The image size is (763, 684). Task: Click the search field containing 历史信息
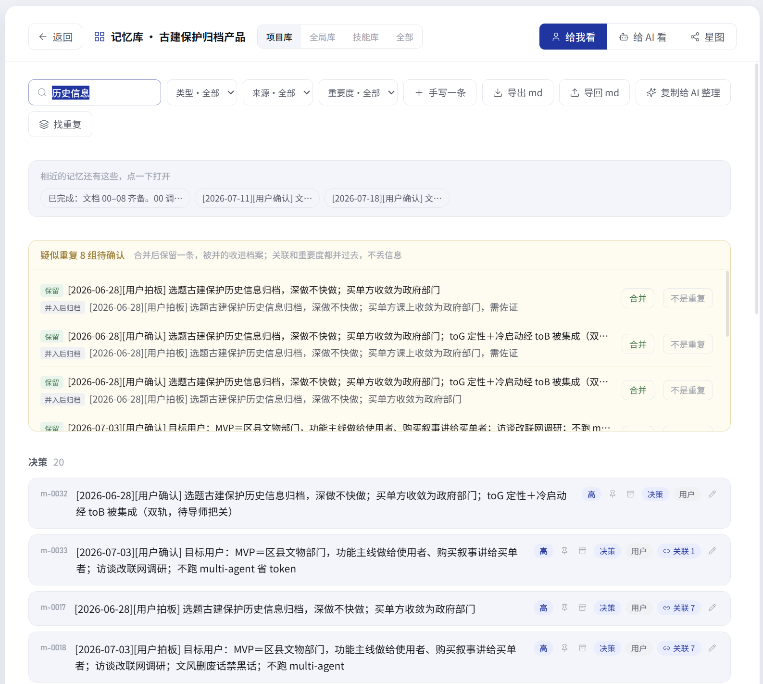(95, 92)
